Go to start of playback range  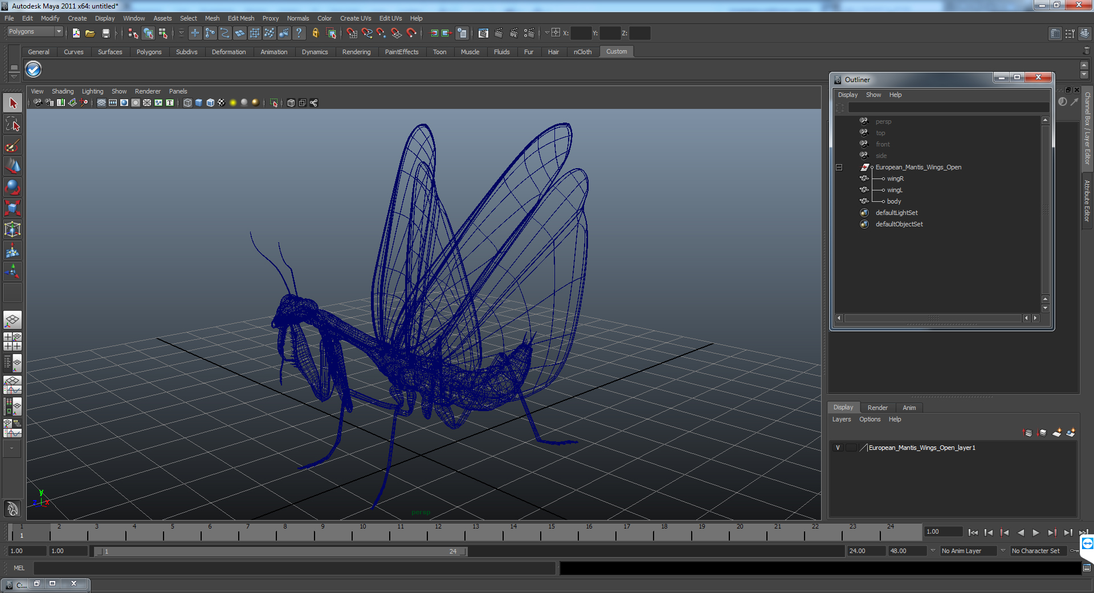tap(973, 533)
